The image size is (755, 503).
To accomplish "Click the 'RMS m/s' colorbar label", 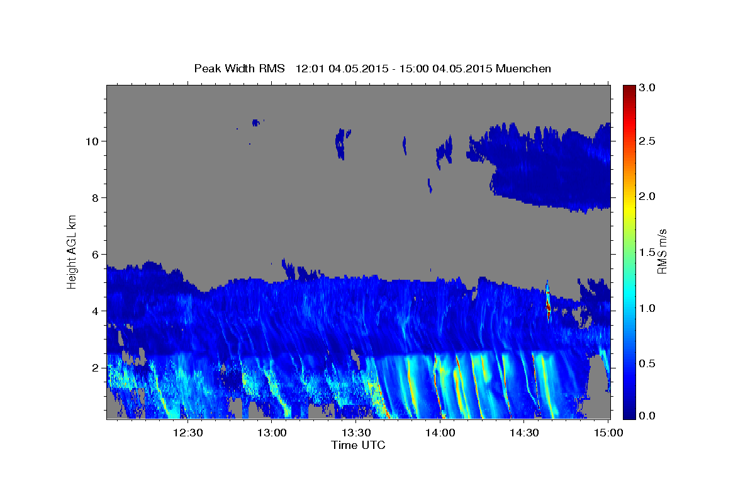I will point(662,252).
